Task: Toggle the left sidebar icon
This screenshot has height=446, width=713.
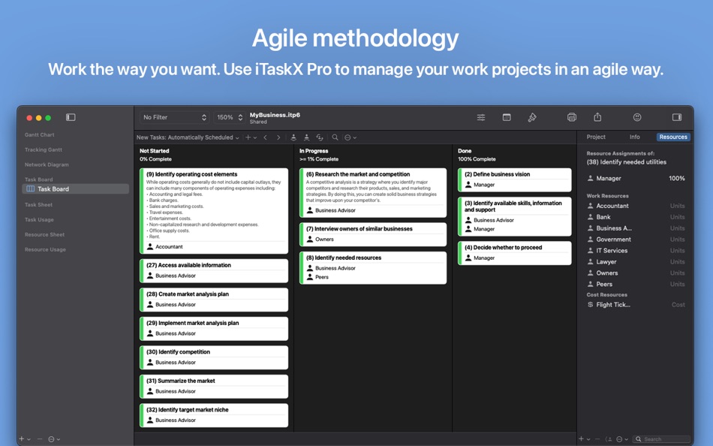Action: 71,117
